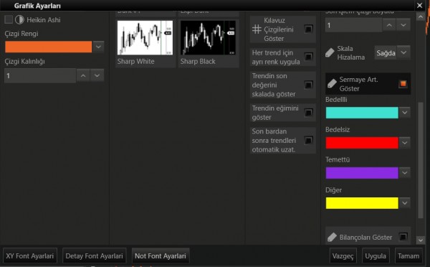Enable the Bilançoları Göster checkbox
The width and height of the screenshot is (430, 267).
point(403,237)
